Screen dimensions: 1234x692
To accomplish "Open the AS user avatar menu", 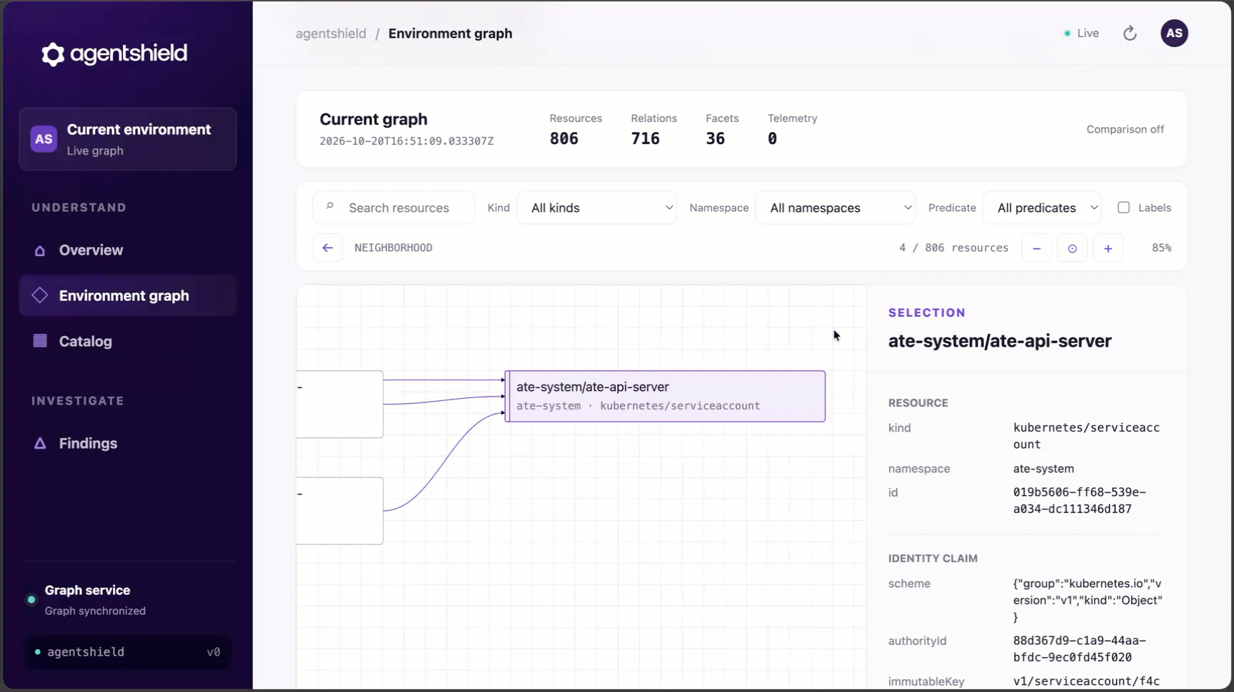I will pyautogui.click(x=1174, y=33).
